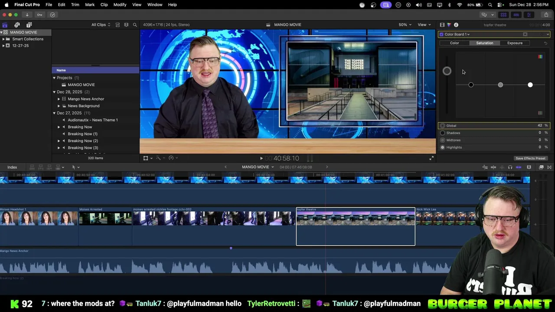Select the Global saturation control
This screenshot has width=555, height=312.
click(494, 126)
